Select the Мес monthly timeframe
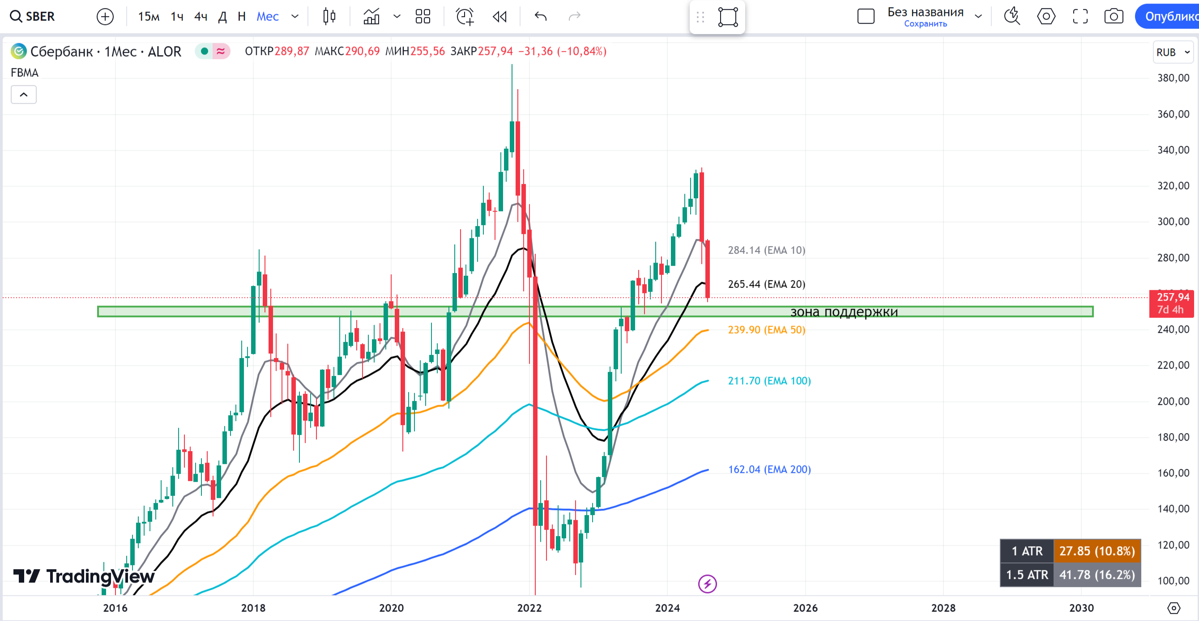This screenshot has height=621, width=1199. pyautogui.click(x=268, y=17)
